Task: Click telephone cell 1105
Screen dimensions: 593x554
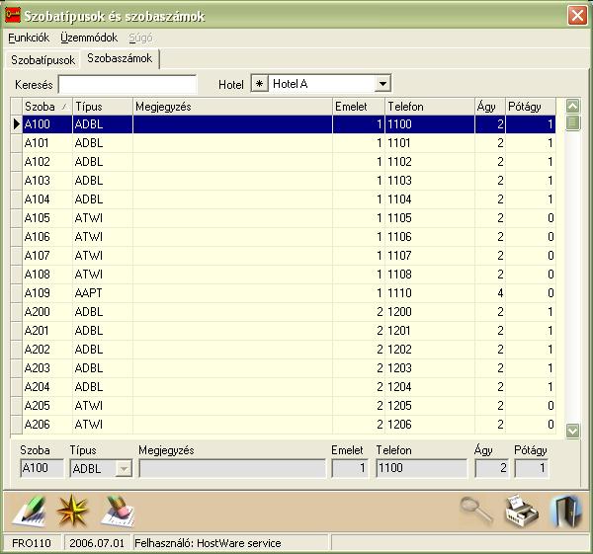Action: click(430, 218)
